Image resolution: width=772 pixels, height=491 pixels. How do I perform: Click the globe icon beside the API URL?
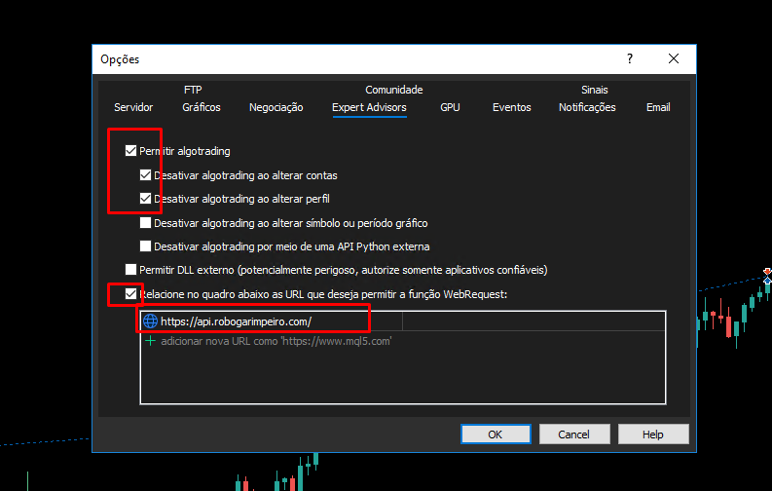pyautogui.click(x=150, y=321)
